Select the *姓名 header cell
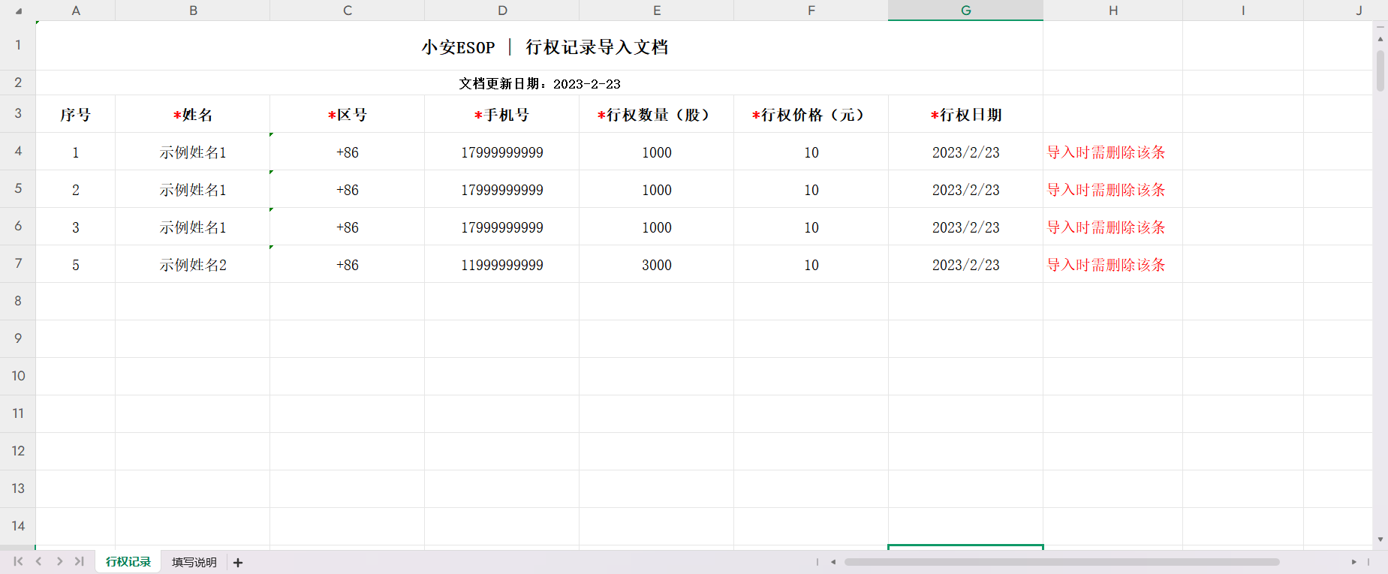Viewport: 1388px width, 574px height. coord(193,114)
